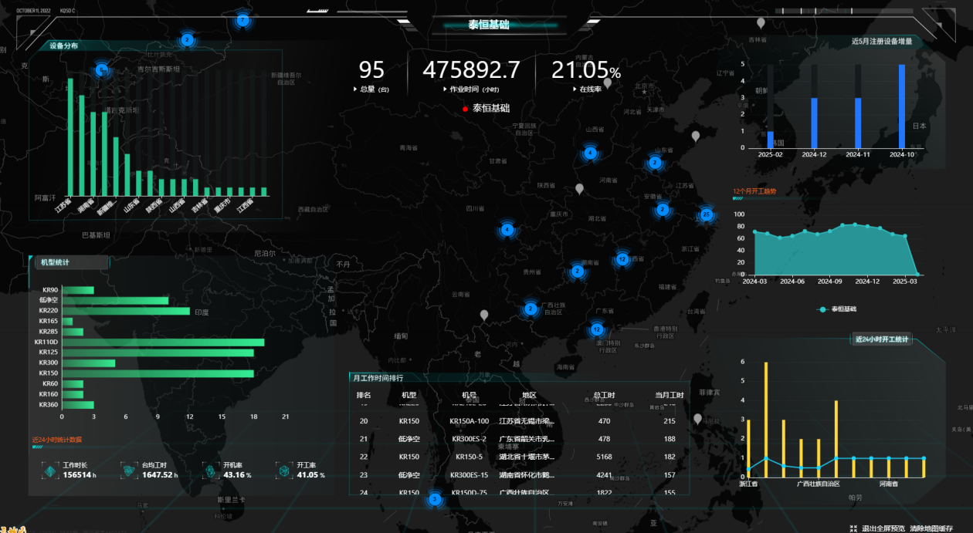Click the 总工时 column header
The width and height of the screenshot is (973, 533).
tap(604, 395)
